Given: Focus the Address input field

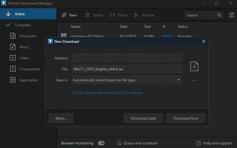Looking at the screenshot, I should (127, 58).
